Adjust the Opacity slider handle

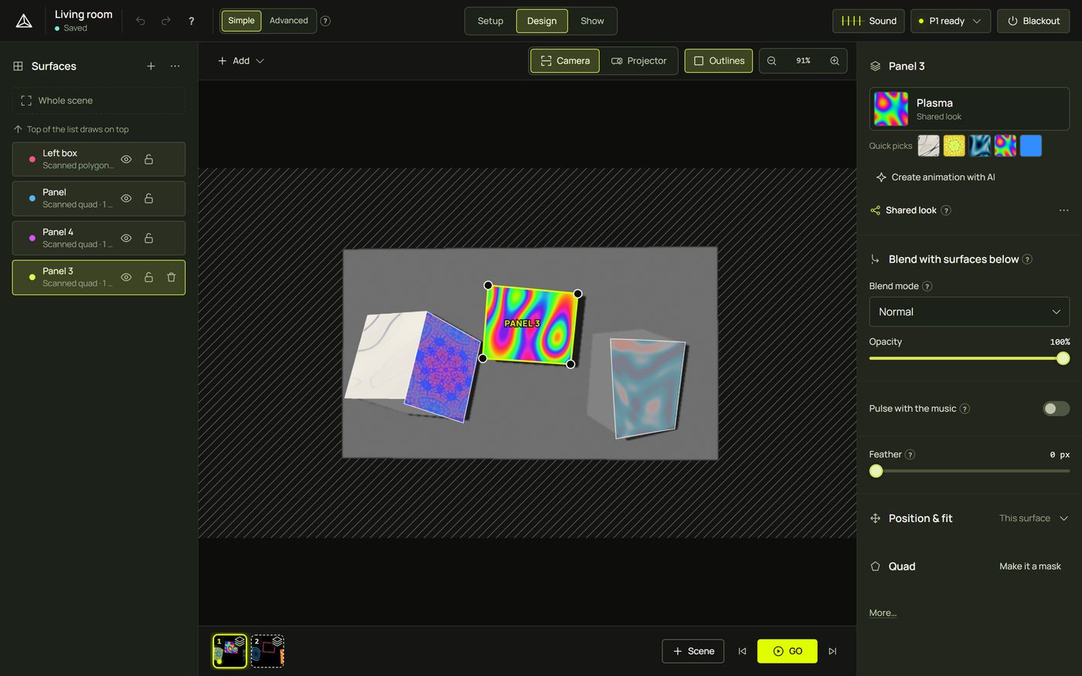click(x=1063, y=358)
